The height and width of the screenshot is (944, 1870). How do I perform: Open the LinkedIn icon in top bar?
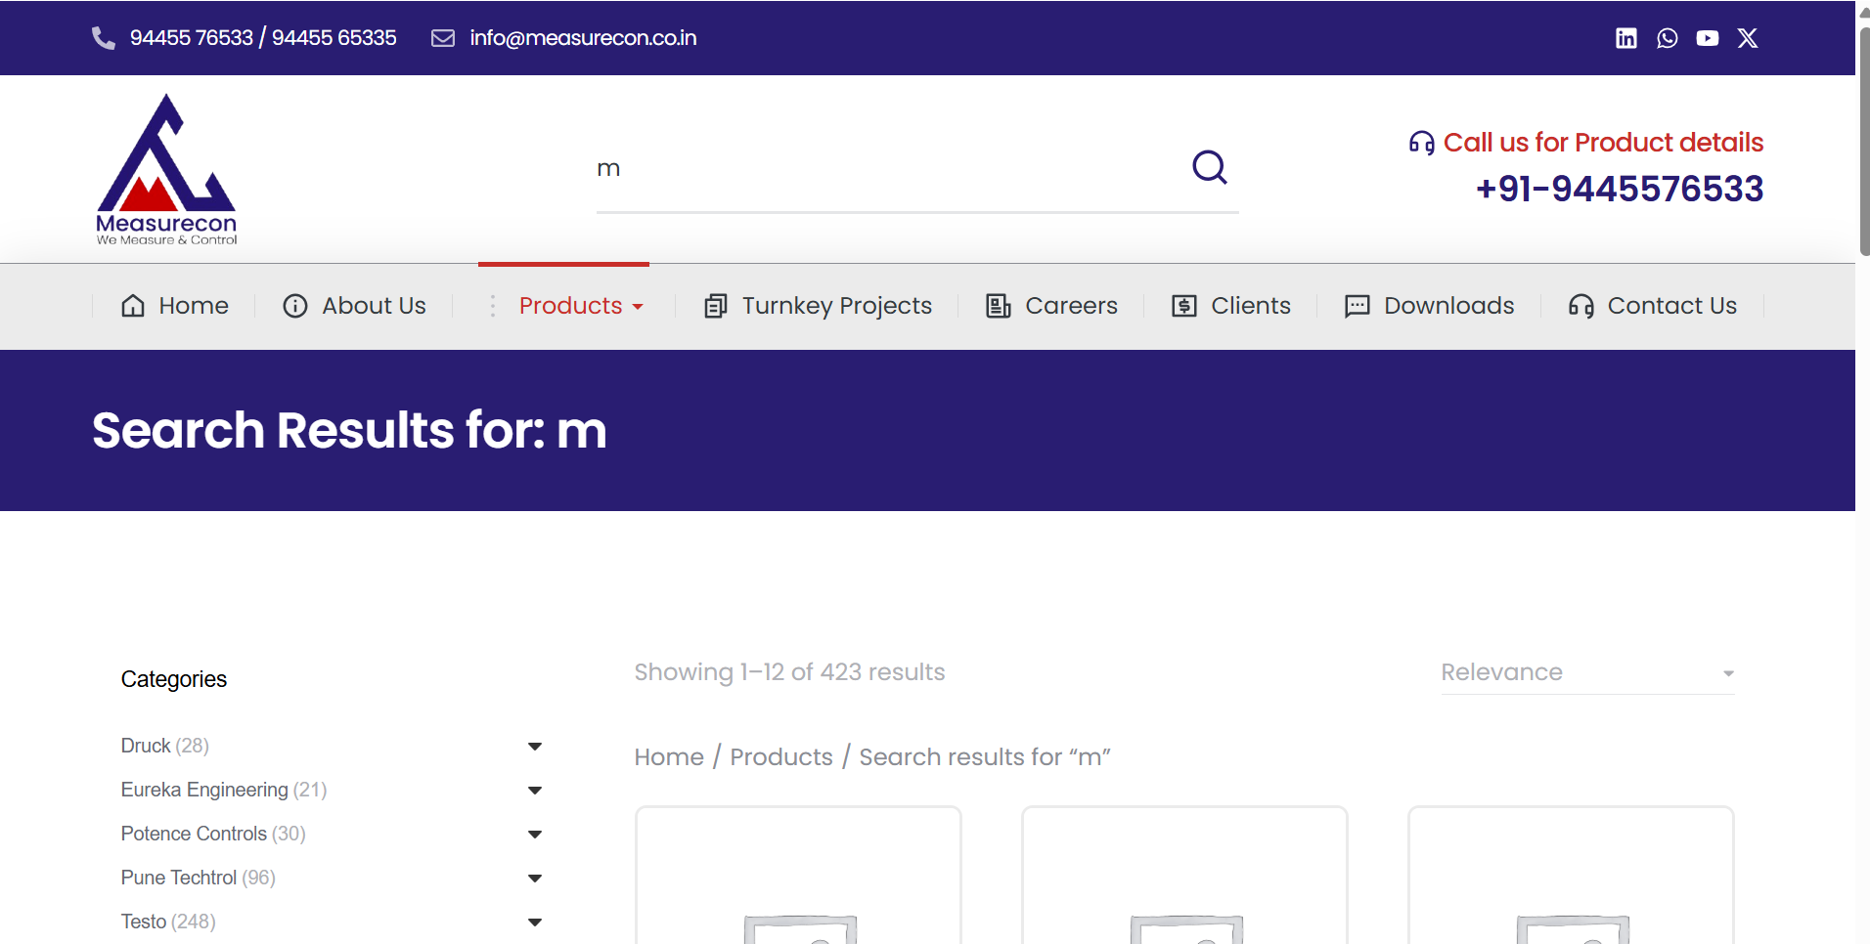pyautogui.click(x=1625, y=38)
